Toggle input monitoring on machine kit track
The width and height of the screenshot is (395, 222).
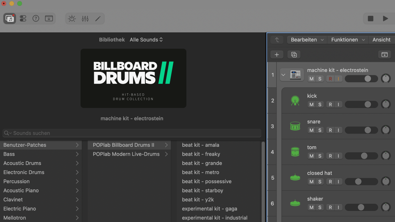coord(338,79)
